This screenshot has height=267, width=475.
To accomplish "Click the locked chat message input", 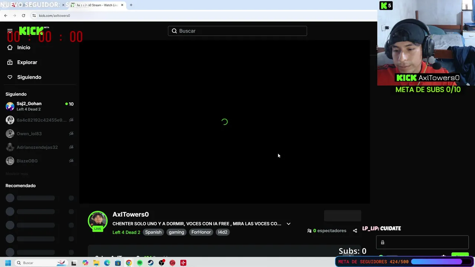I will point(422,243).
